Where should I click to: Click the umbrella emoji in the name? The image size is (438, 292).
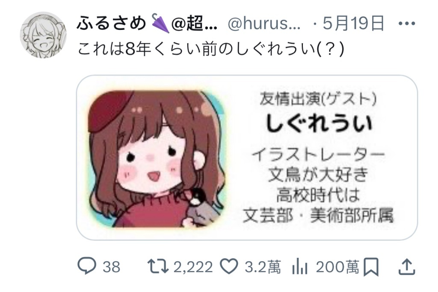click(160, 23)
